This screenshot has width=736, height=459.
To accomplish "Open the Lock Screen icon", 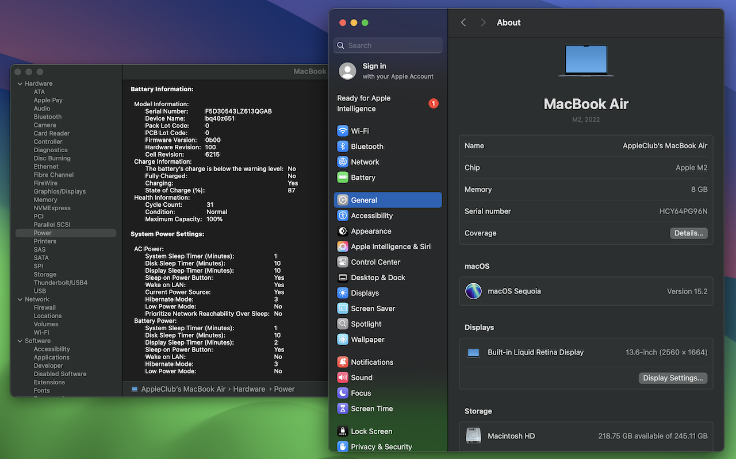I will click(x=343, y=431).
